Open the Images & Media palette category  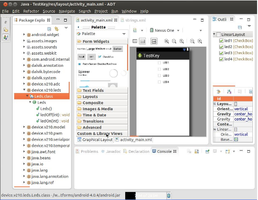(x=102, y=109)
